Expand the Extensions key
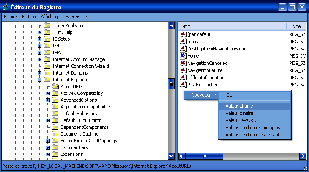This screenshot has height=172, width=309. click(x=48, y=154)
